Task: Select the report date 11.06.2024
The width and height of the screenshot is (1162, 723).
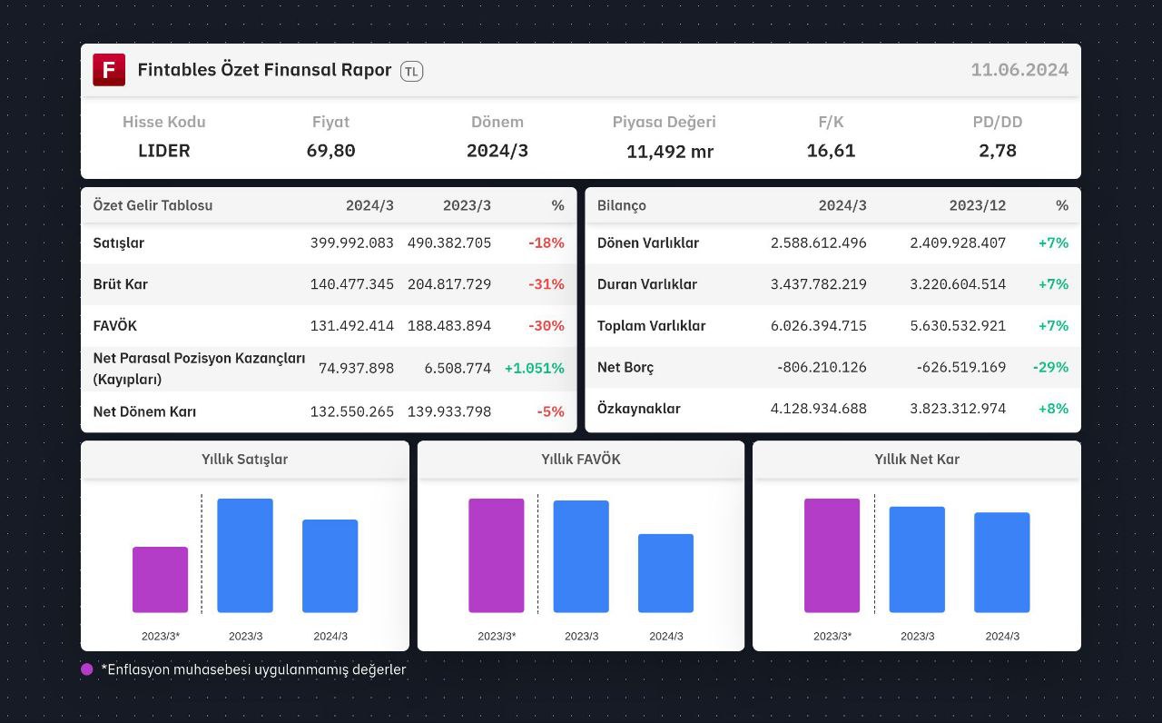Action: [x=1019, y=70]
